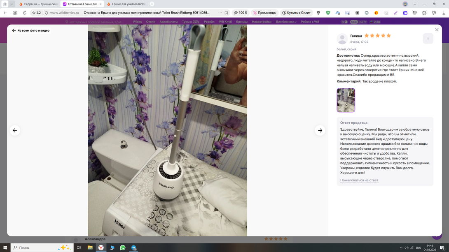Close the photo viewer overlay
The height and width of the screenshot is (252, 449).
(437, 30)
